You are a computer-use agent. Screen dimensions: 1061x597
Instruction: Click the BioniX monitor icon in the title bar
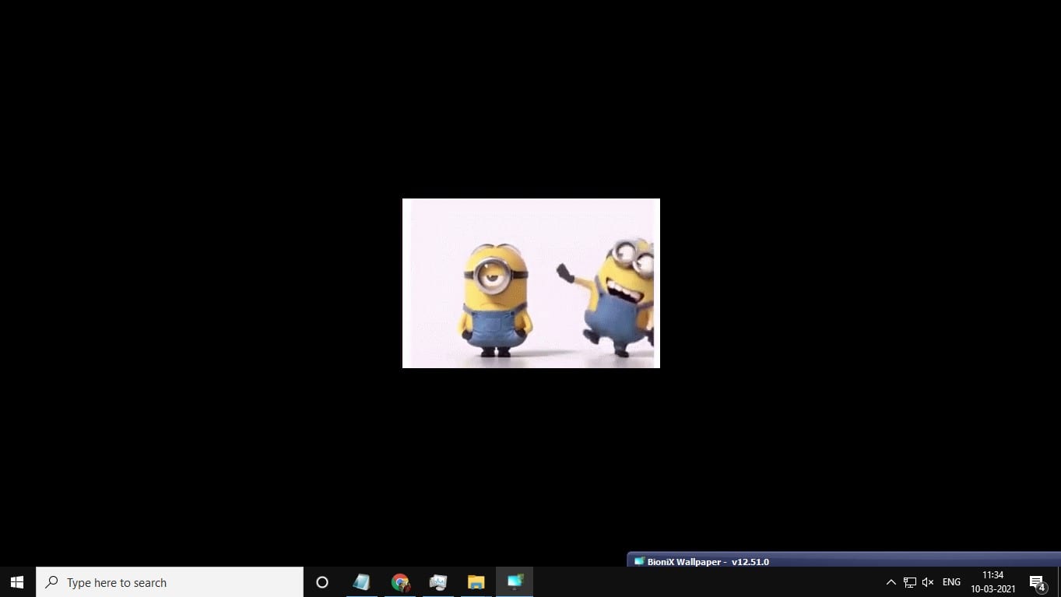point(639,561)
